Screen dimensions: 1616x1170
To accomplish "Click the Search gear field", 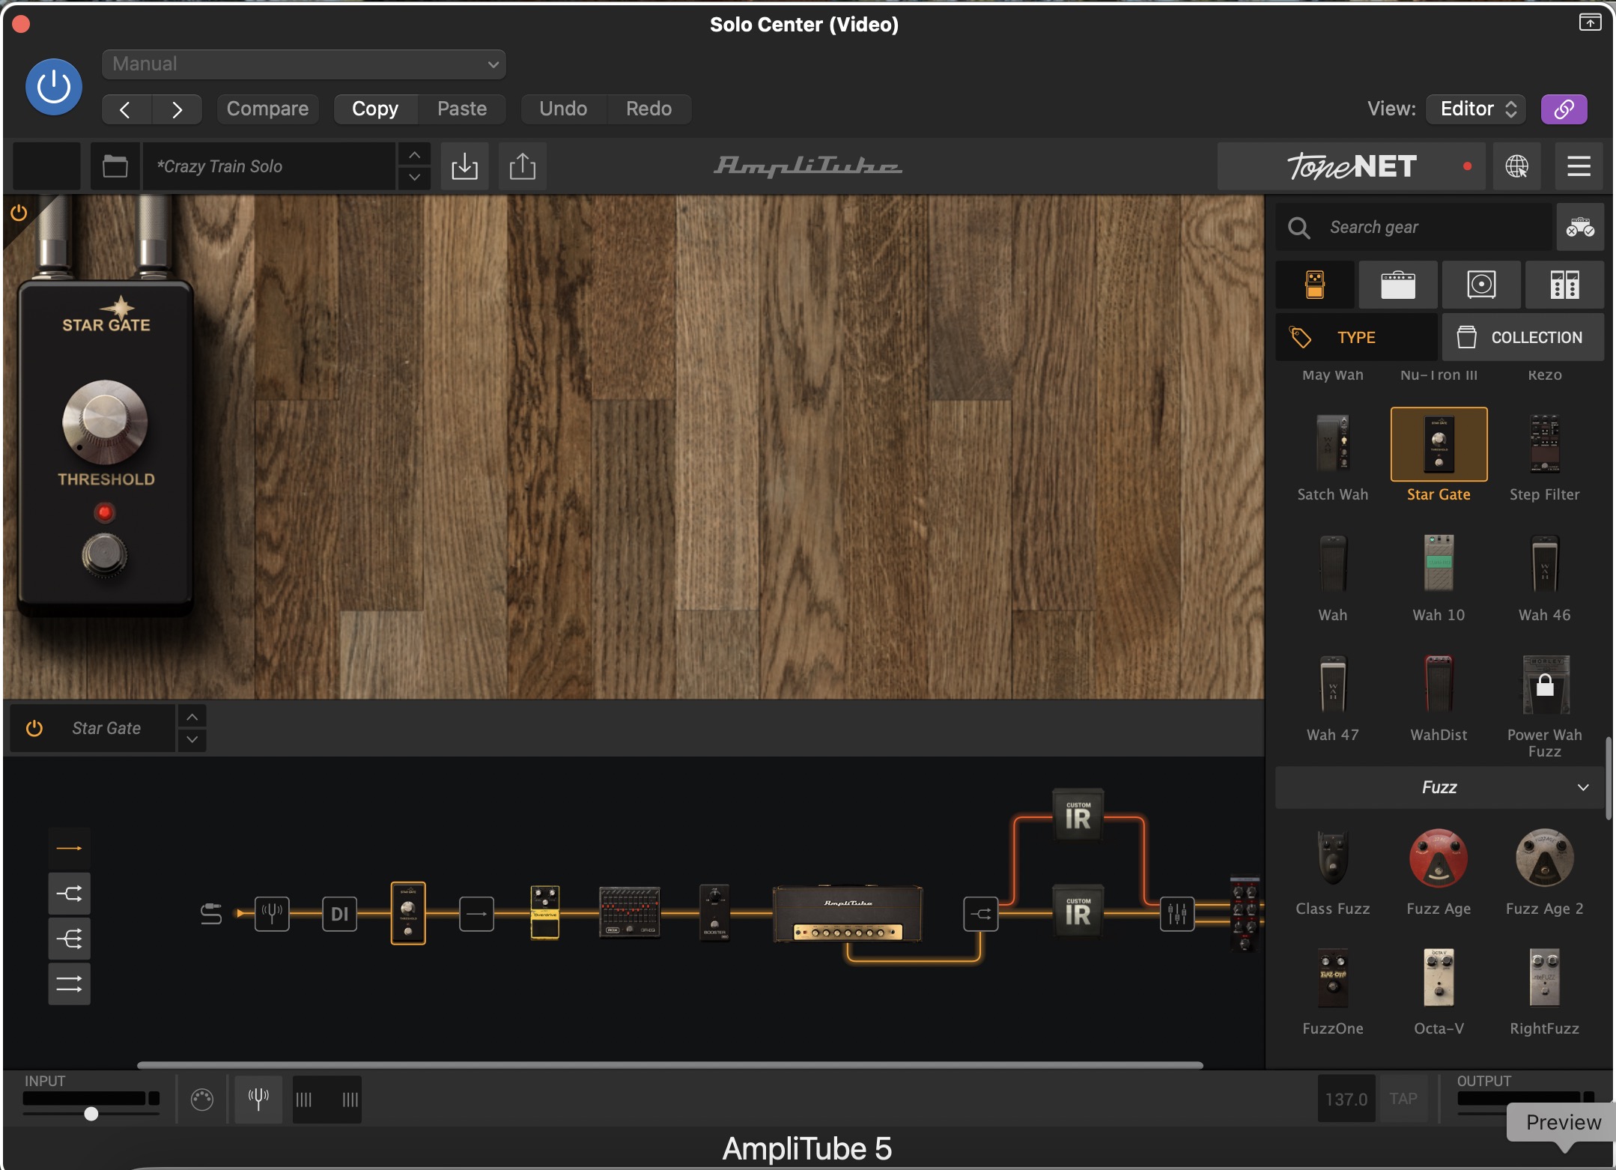I will (x=1414, y=227).
